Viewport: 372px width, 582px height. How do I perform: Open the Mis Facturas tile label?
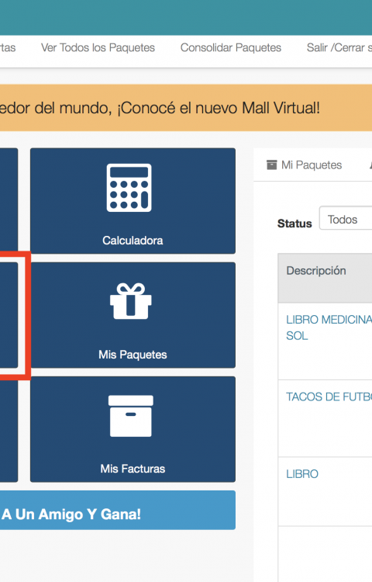click(x=133, y=469)
